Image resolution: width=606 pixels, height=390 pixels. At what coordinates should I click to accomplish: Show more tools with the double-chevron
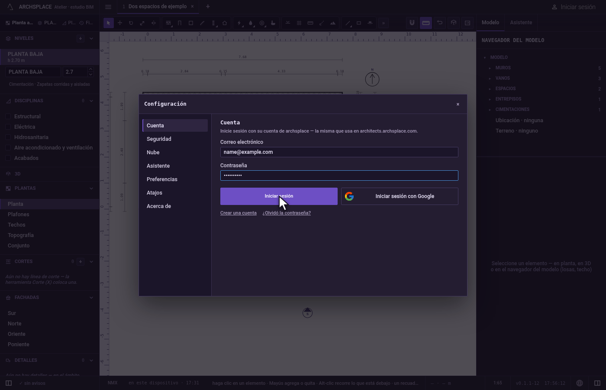pos(383,23)
